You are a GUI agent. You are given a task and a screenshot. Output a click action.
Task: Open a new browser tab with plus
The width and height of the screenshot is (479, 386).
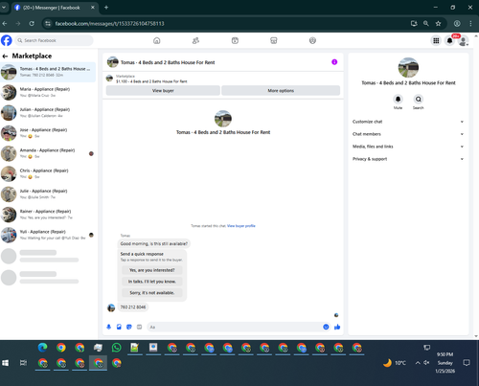pyautogui.click(x=106, y=8)
